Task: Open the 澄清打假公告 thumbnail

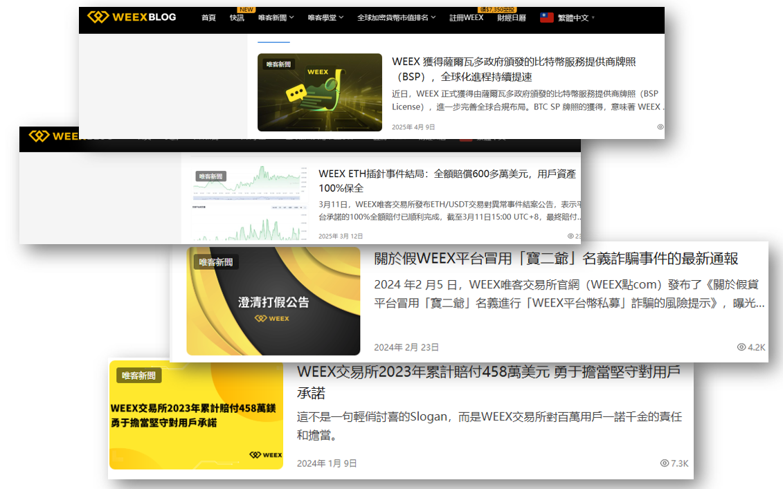Action: pyautogui.click(x=273, y=301)
